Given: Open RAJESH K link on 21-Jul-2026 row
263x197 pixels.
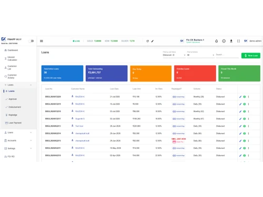Looking at the screenshot, I should coord(80,97).
